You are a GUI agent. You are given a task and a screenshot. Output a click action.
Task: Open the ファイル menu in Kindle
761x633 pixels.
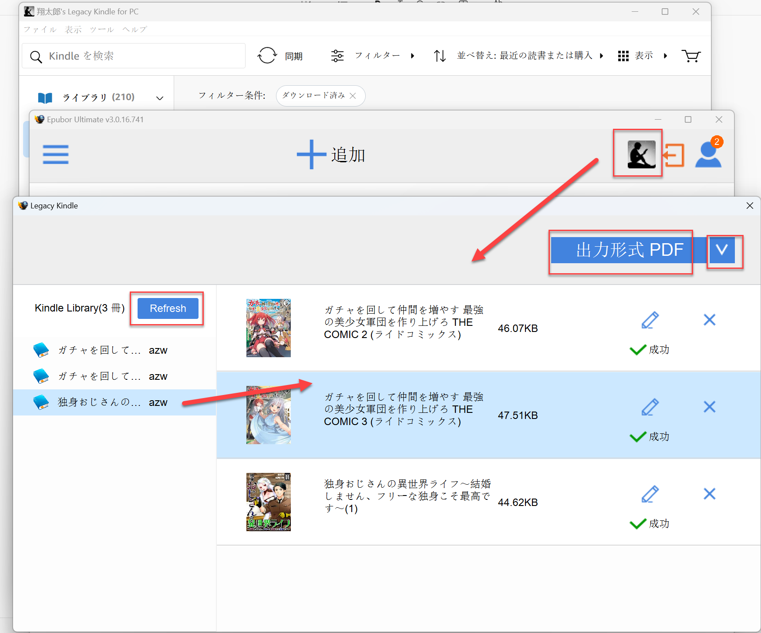click(40, 30)
